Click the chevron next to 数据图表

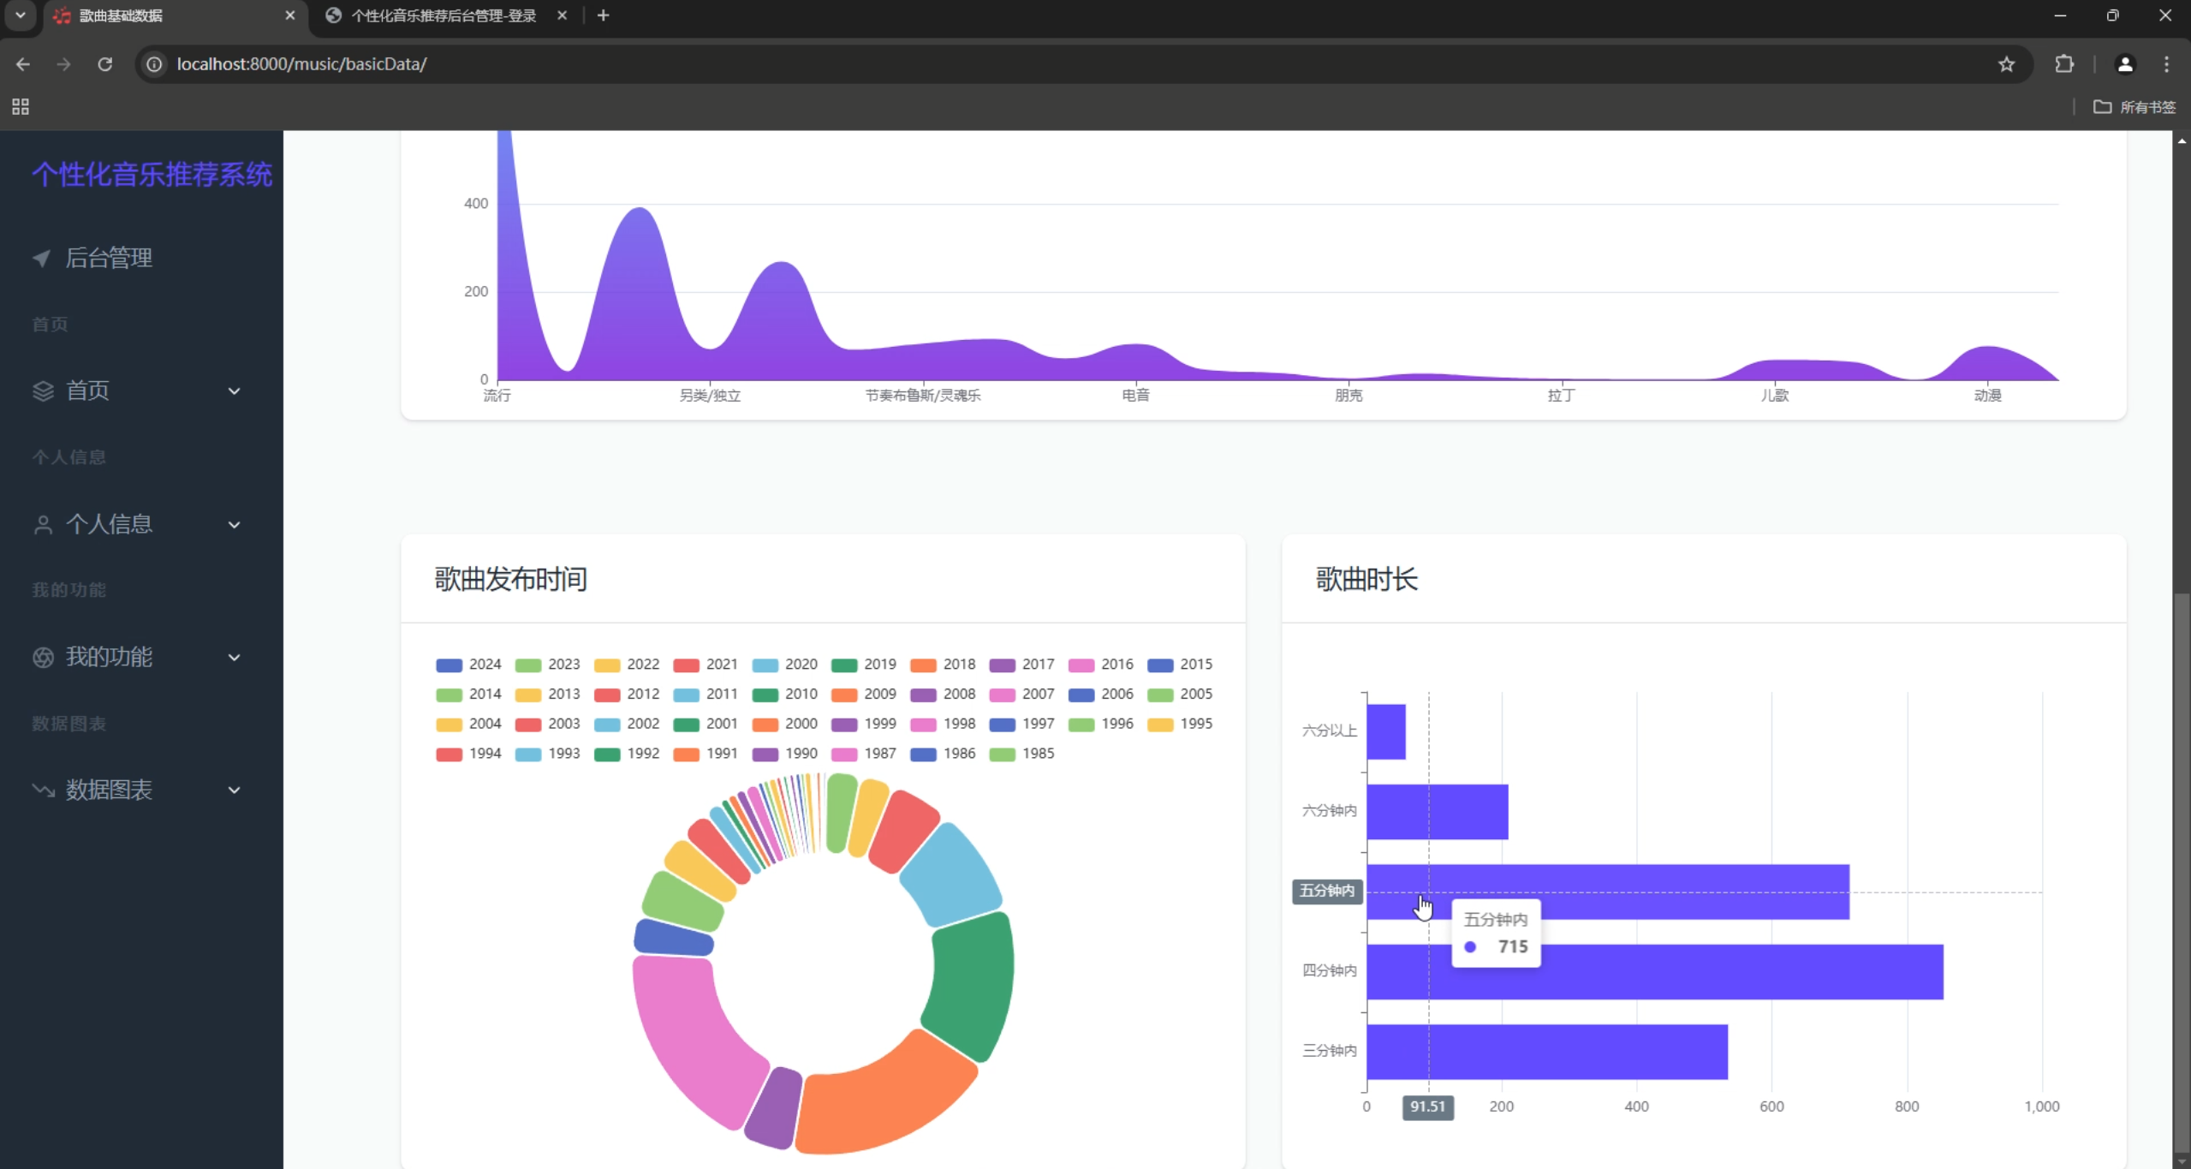click(x=234, y=790)
